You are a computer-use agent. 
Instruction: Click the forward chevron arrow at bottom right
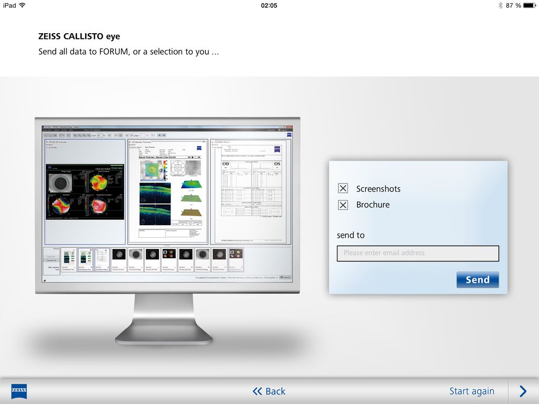coord(522,391)
